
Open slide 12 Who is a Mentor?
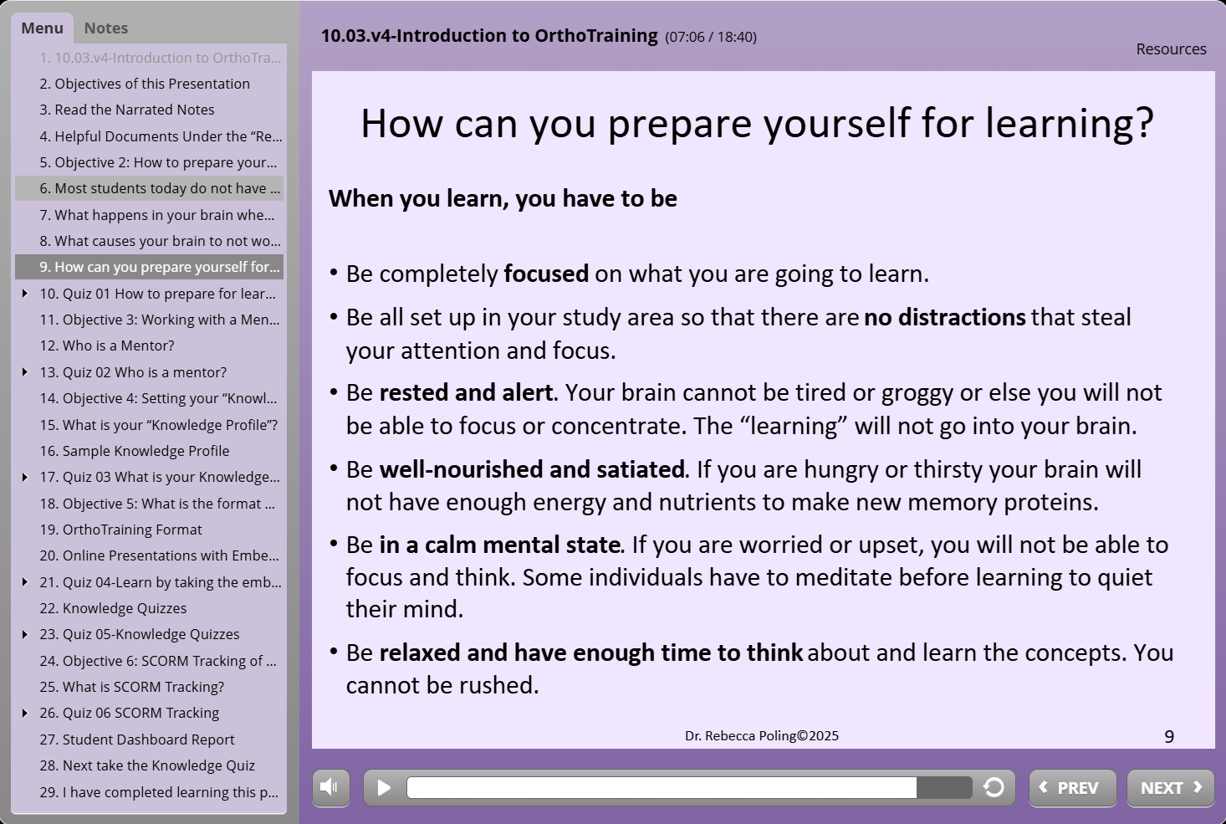tap(118, 345)
